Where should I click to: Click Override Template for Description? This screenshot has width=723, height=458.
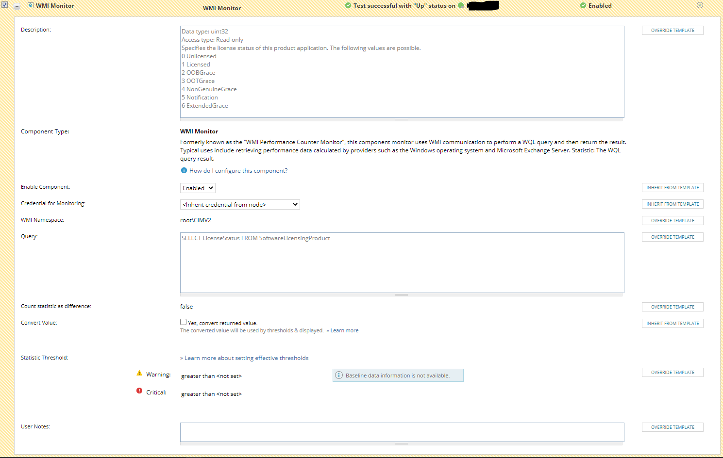point(672,30)
